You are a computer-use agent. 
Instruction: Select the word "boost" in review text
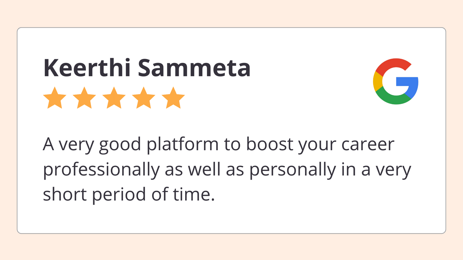[269, 144]
